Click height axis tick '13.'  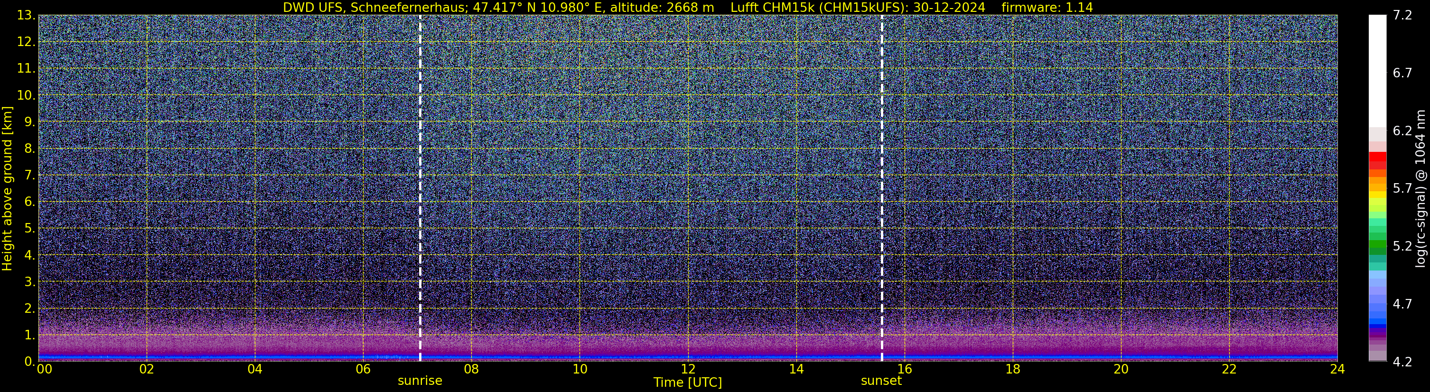click(x=26, y=16)
